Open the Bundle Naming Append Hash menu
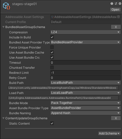122x139 pixels. click(x=85, y=113)
